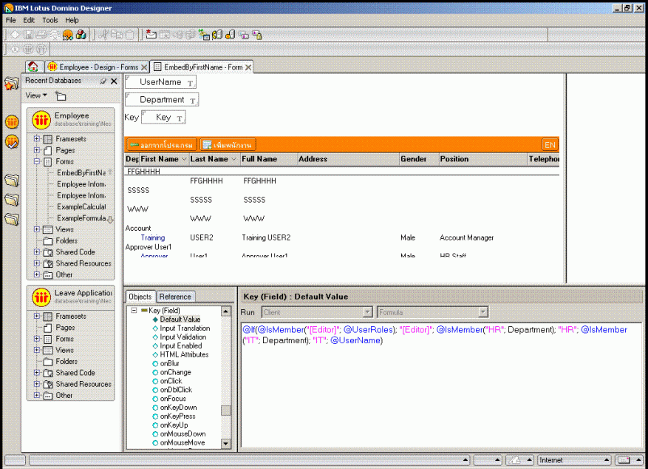Click the Training link in the view

[x=152, y=237]
